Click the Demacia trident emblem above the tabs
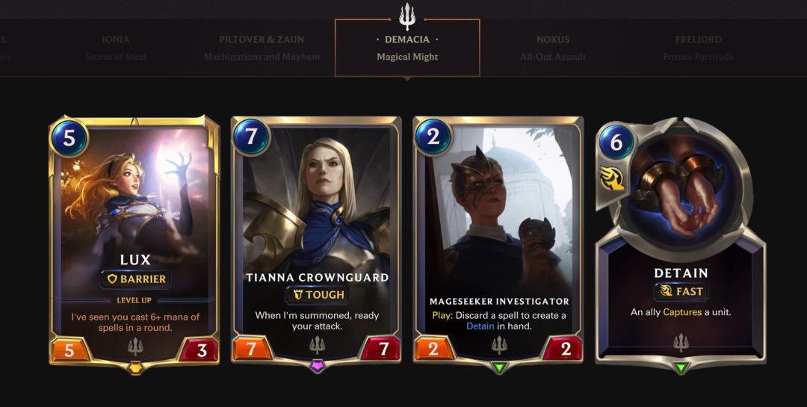The height and width of the screenshot is (407, 807). [x=407, y=16]
